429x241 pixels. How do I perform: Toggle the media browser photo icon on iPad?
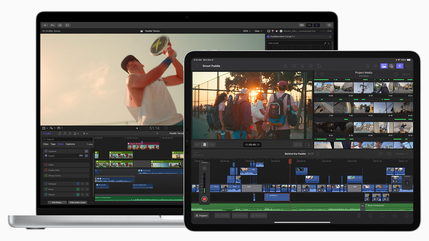pos(384,66)
